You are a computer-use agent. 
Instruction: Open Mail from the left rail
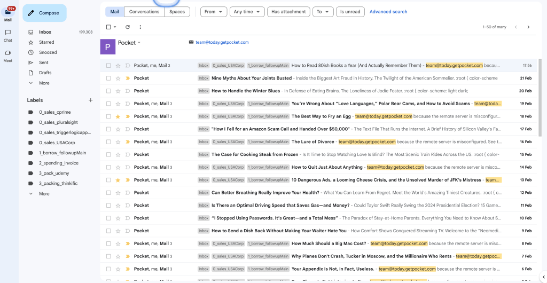(7, 14)
